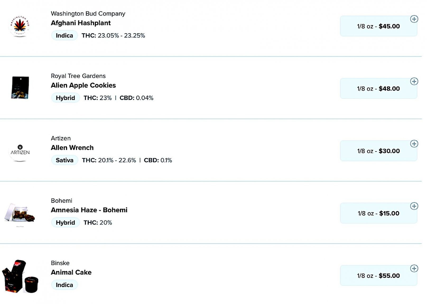
Task: Pick the 1/8 oz $55.00 option
Action: [378, 276]
